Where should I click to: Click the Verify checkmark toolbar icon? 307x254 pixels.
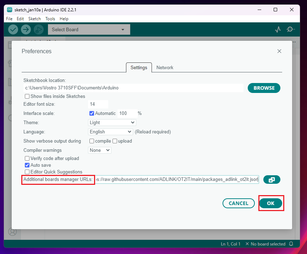[13, 29]
